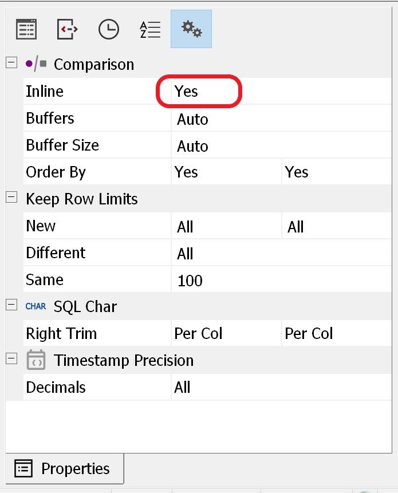
Task: Switch to the Properties tab
Action: [64, 468]
